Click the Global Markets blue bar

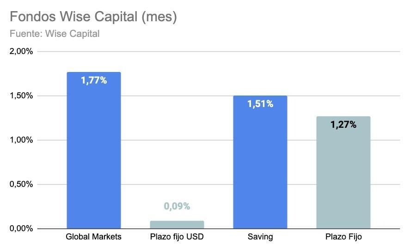click(94, 150)
